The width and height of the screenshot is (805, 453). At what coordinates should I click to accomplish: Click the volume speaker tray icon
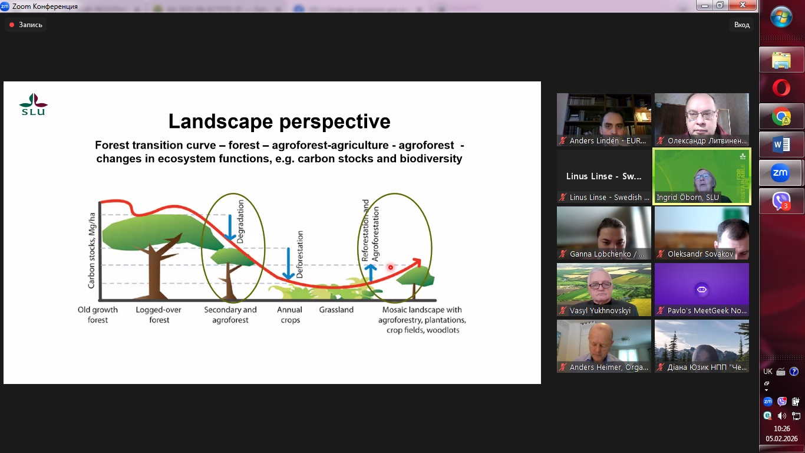[782, 415]
